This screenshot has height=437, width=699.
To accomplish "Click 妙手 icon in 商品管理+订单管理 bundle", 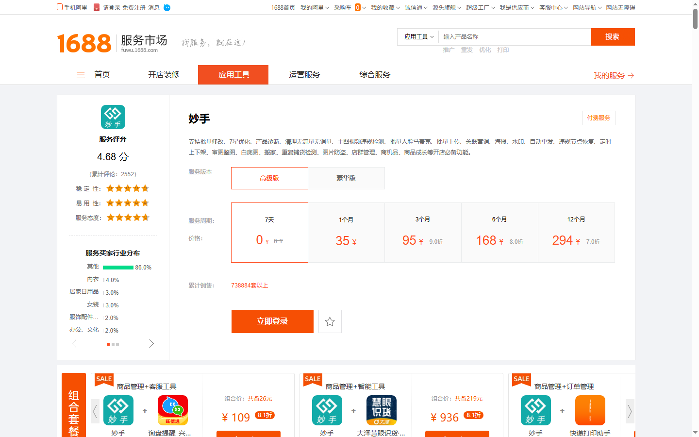I will [536, 410].
